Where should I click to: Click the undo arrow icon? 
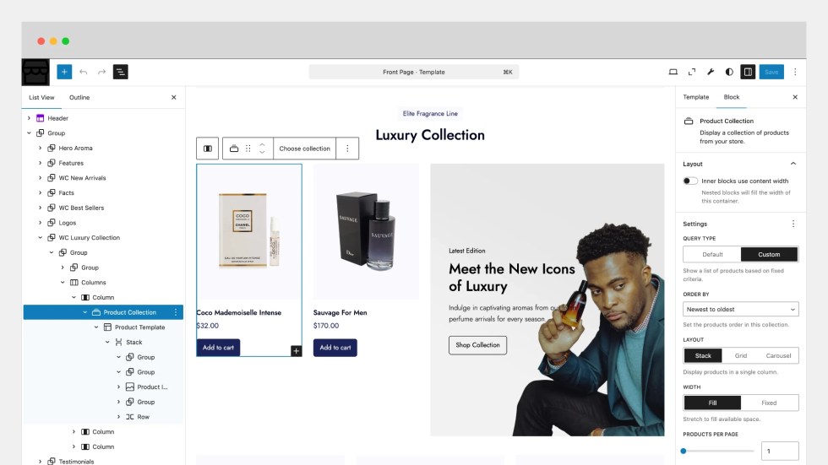(84, 72)
